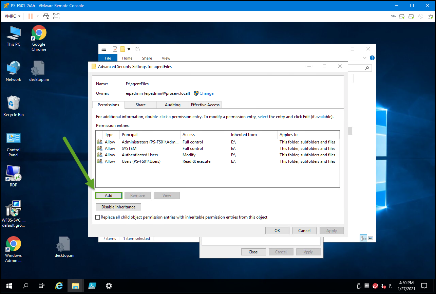Select the Authenticated Users permission entry

[140, 155]
